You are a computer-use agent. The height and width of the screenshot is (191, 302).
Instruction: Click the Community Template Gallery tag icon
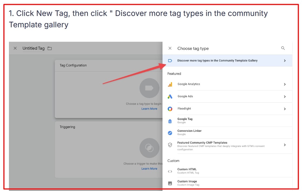click(170, 61)
